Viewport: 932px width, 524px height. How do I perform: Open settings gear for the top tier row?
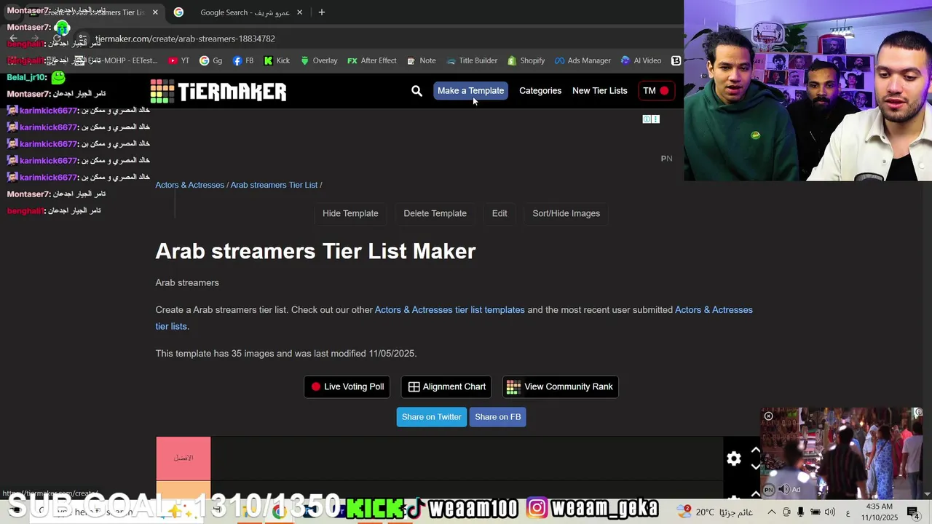pos(734,458)
